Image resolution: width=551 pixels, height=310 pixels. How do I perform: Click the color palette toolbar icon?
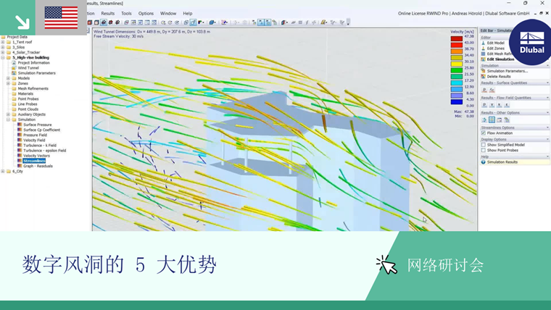[x=201, y=22]
